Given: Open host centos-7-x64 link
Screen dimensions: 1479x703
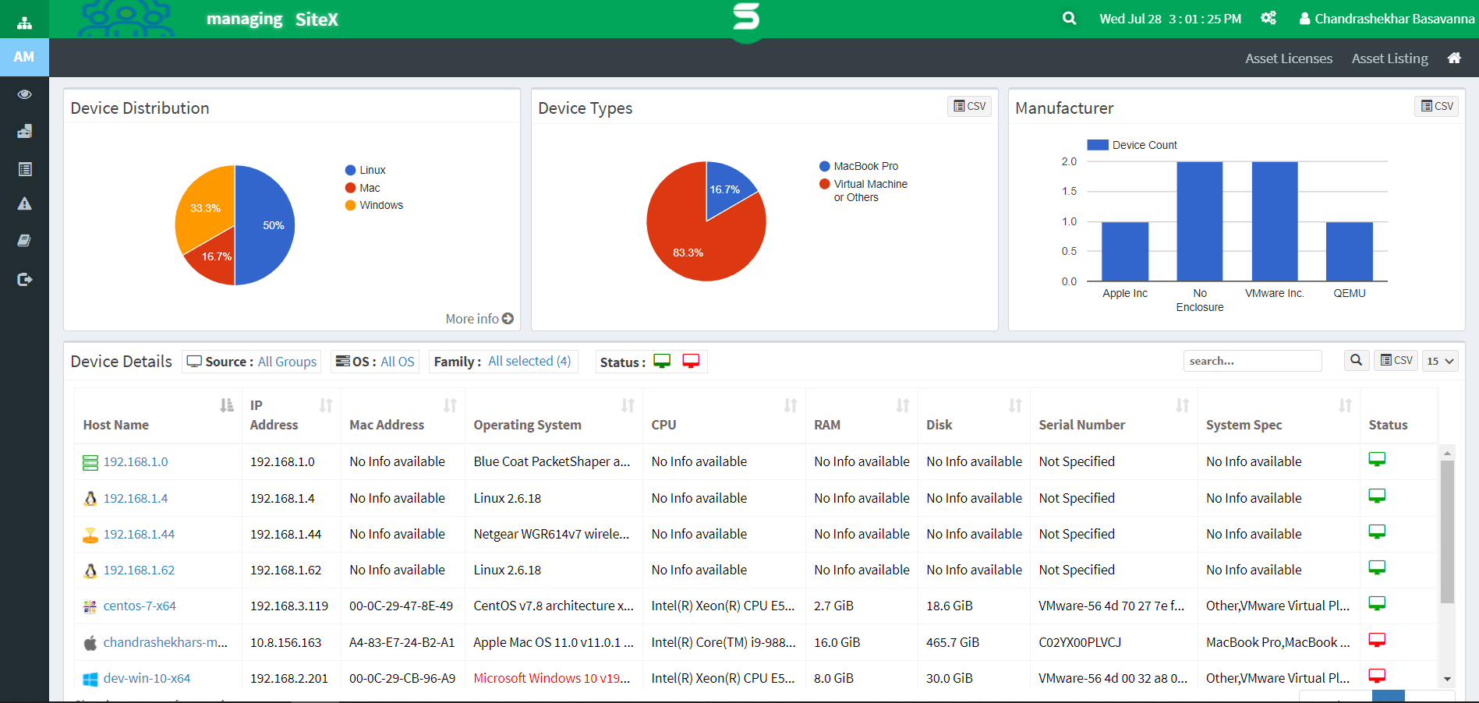Looking at the screenshot, I should [140, 606].
